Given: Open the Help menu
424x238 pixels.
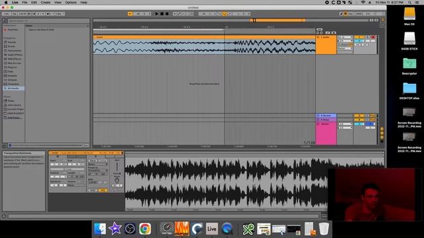Looking at the screenshot, I should [84, 3].
